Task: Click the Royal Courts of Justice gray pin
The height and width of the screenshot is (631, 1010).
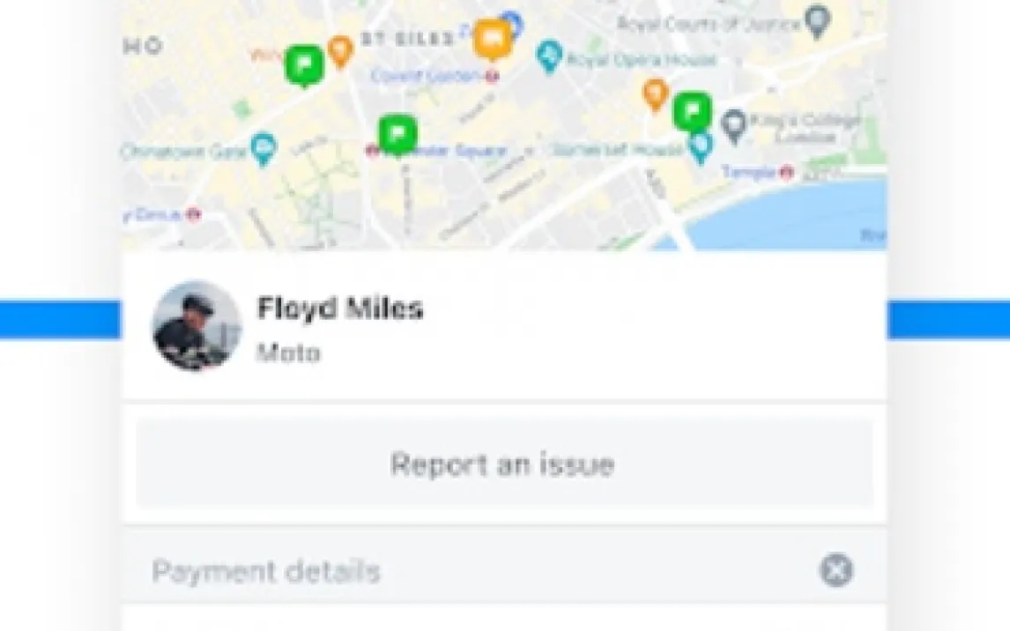Action: [x=817, y=22]
